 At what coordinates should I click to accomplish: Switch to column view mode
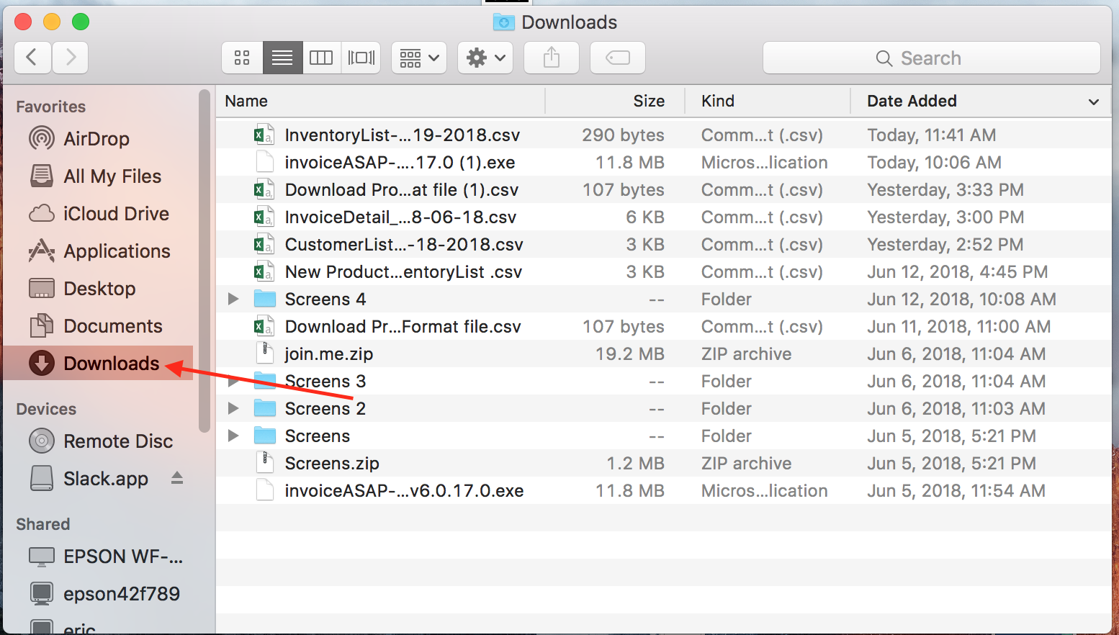pos(321,58)
